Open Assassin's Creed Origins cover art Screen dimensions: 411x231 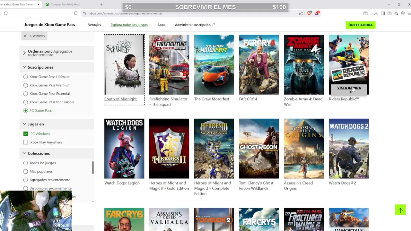304,149
